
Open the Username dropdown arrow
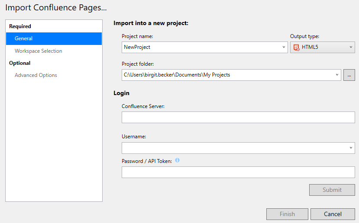[351, 148]
